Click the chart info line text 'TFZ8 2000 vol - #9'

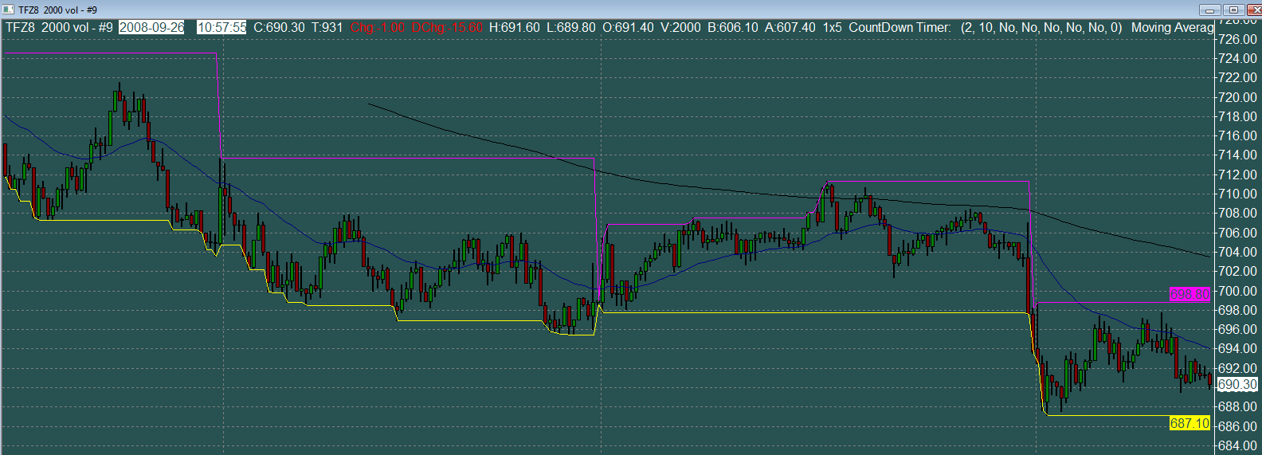tap(59, 27)
